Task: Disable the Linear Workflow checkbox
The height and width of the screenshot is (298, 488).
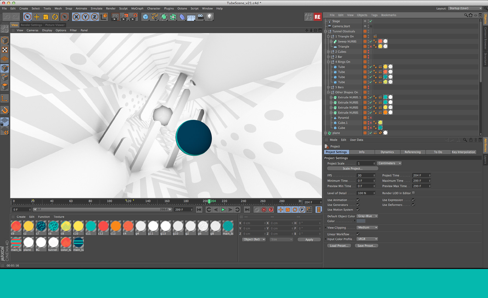Action: [358, 234]
